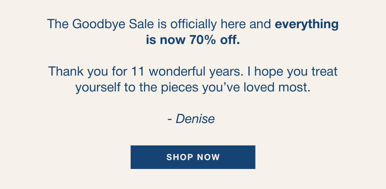Click the bold word "everything"

(306, 24)
